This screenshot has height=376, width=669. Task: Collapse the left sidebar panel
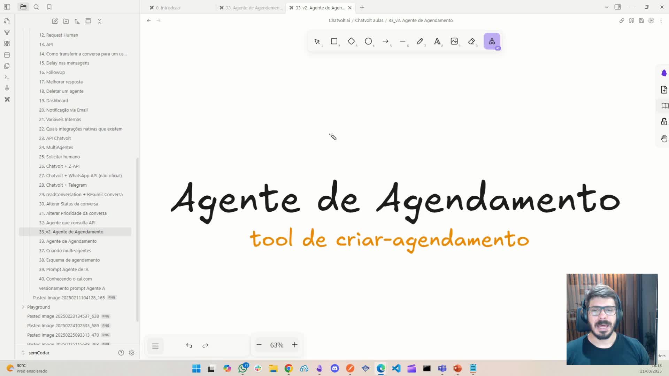[7, 7]
